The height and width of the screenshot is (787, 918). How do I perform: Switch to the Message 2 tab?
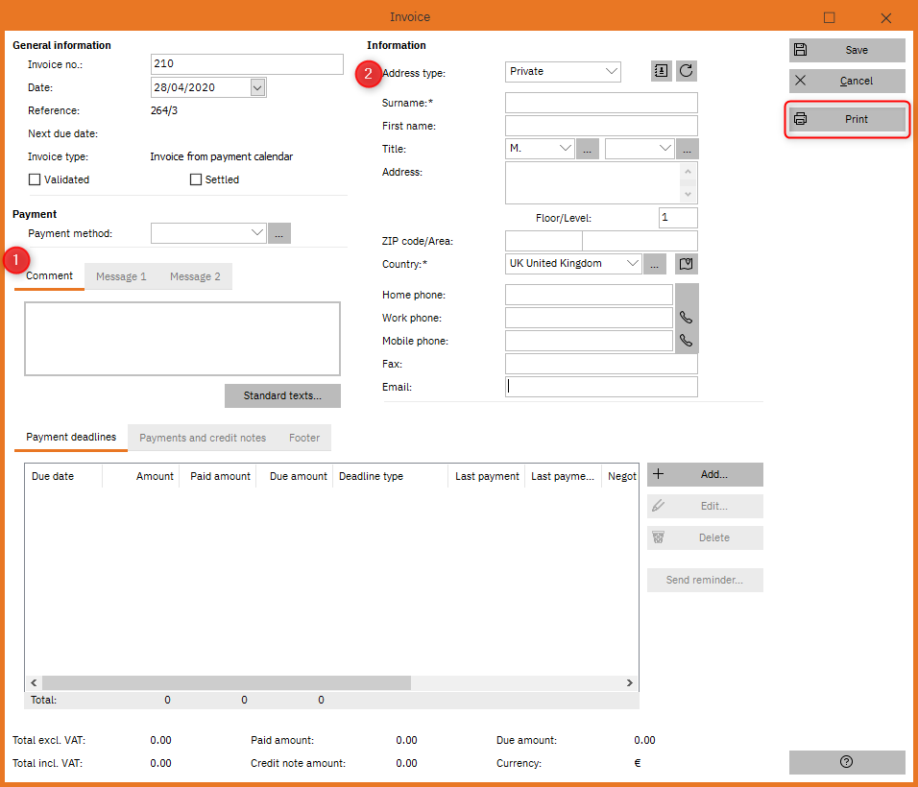pyautogui.click(x=195, y=276)
